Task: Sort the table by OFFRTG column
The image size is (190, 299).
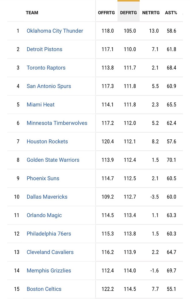Action: pyautogui.click(x=106, y=13)
